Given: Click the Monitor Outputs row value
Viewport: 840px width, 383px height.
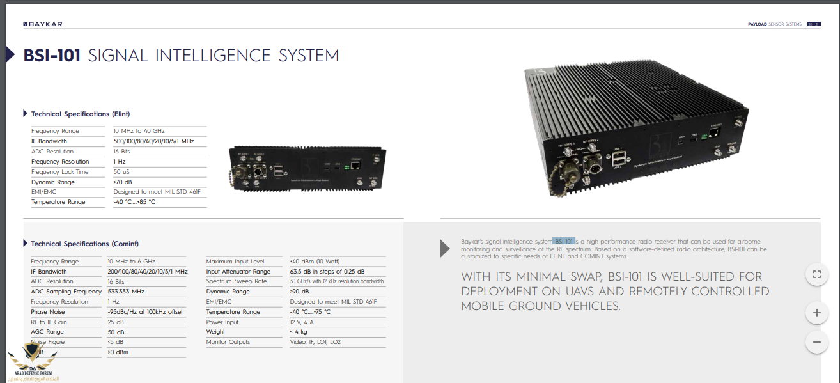Looking at the screenshot, I should (x=315, y=342).
